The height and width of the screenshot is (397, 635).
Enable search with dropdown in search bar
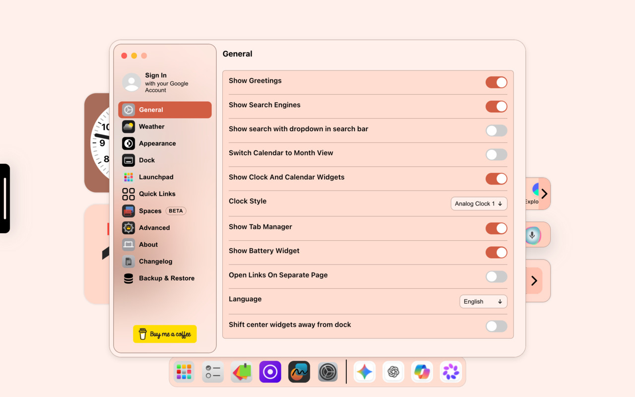tap(496, 131)
